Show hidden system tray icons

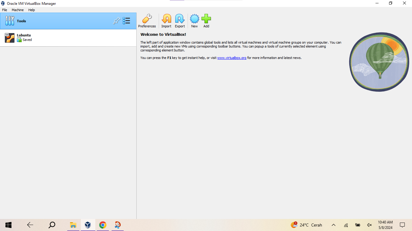click(334, 225)
